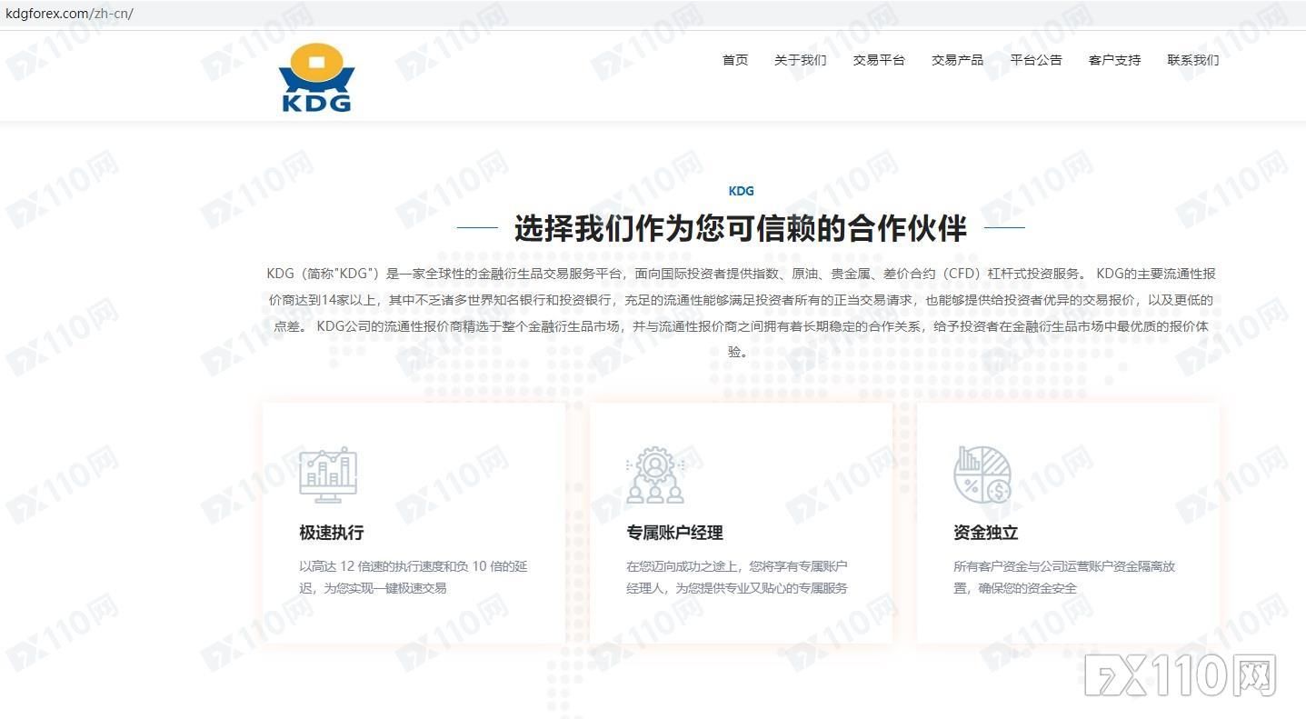The width and height of the screenshot is (1306, 719).
Task: Expand the 关于我们 navigation dropdown
Action: tap(800, 60)
